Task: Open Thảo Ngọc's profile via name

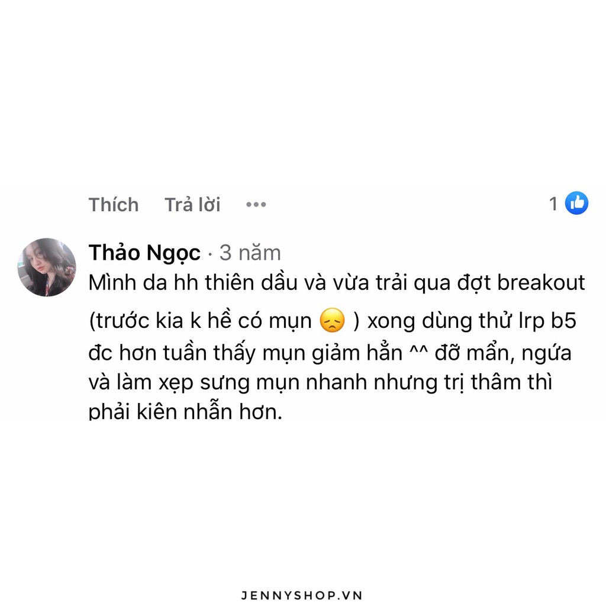Action: coord(144,253)
